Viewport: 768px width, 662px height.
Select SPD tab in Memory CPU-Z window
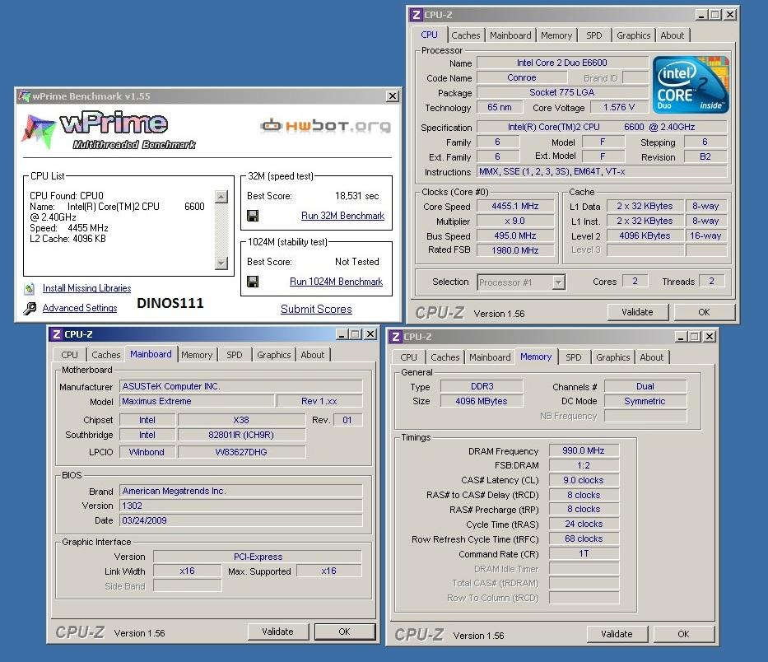(574, 357)
